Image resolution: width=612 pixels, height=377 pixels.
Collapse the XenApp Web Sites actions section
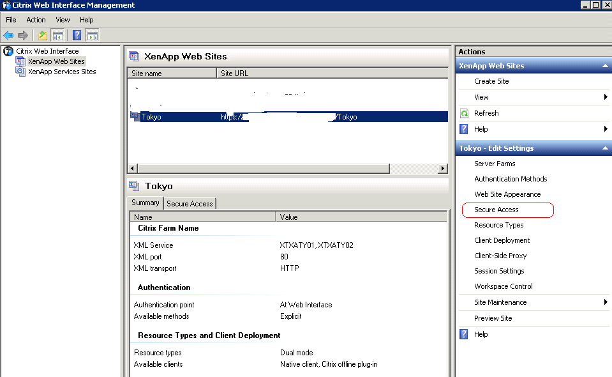(605, 66)
